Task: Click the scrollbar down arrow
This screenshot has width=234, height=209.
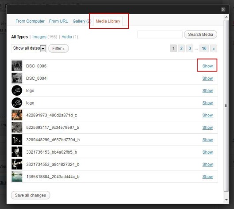Action: 226,200
